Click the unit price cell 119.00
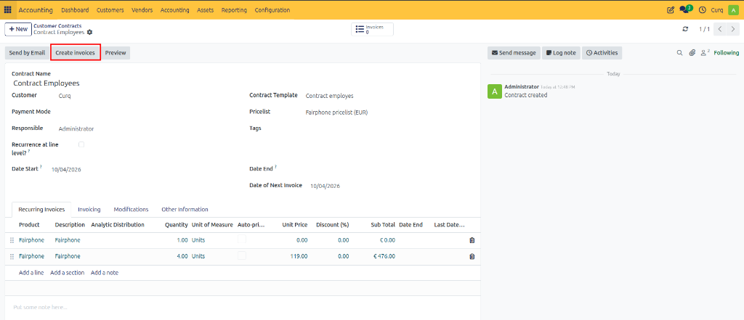 click(x=299, y=256)
